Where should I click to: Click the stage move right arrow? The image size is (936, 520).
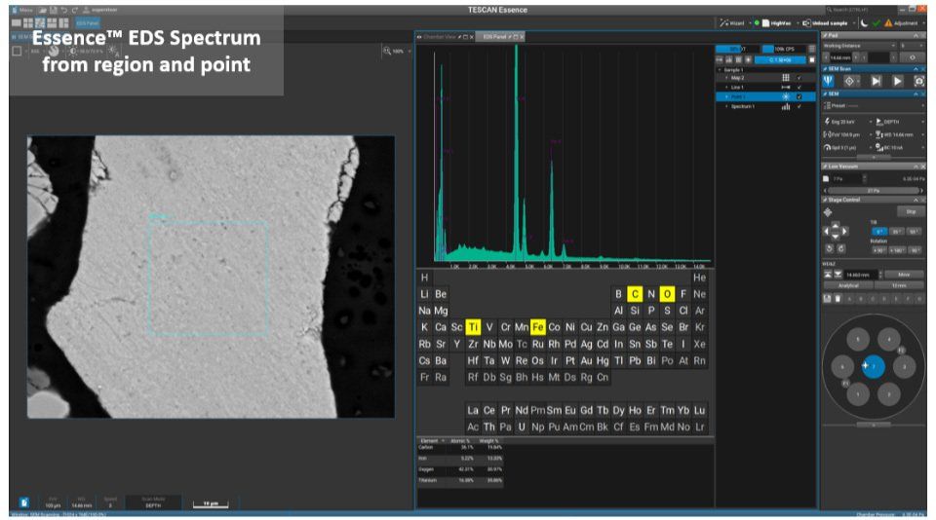(x=844, y=232)
